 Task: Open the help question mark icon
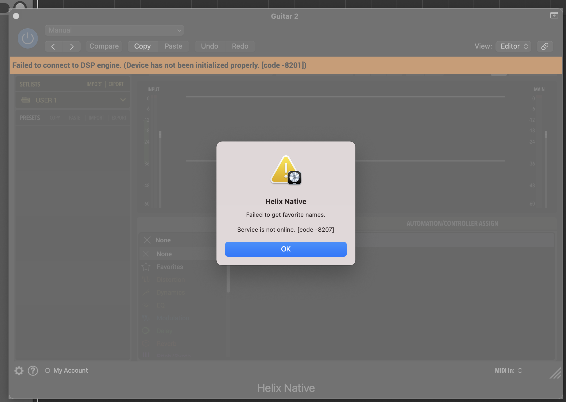click(x=33, y=371)
